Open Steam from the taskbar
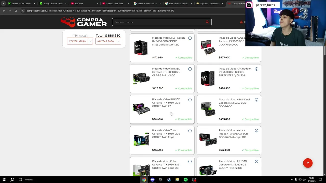This screenshot has height=183, width=326. (169, 180)
